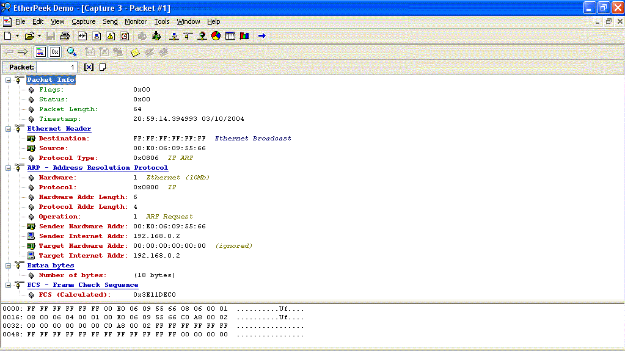Click the blank note icon beside [x]
The height and width of the screenshot is (351, 625).
point(103,67)
